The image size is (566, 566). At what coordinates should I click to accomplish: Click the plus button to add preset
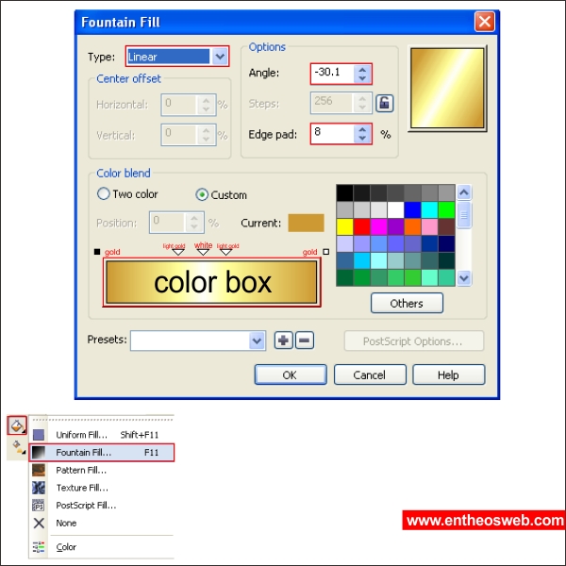283,341
